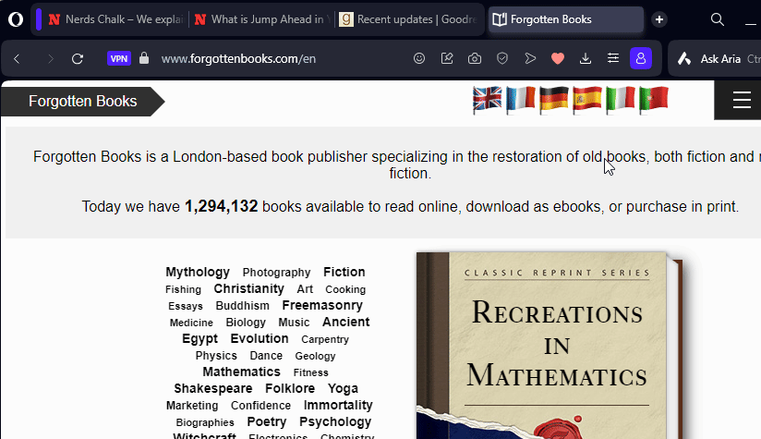Browse the Fishing category
761x439 pixels.
(183, 289)
